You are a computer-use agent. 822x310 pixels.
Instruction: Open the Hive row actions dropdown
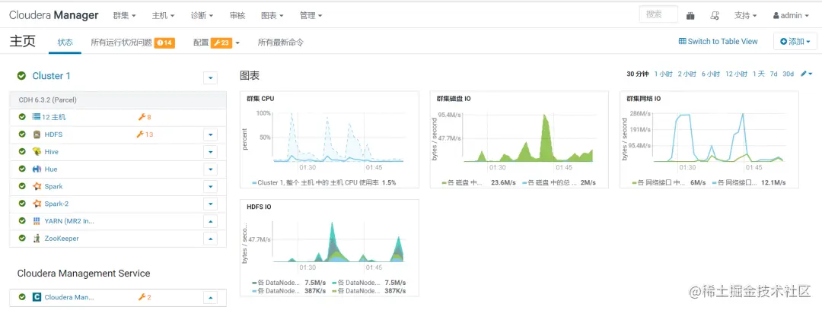pos(210,153)
